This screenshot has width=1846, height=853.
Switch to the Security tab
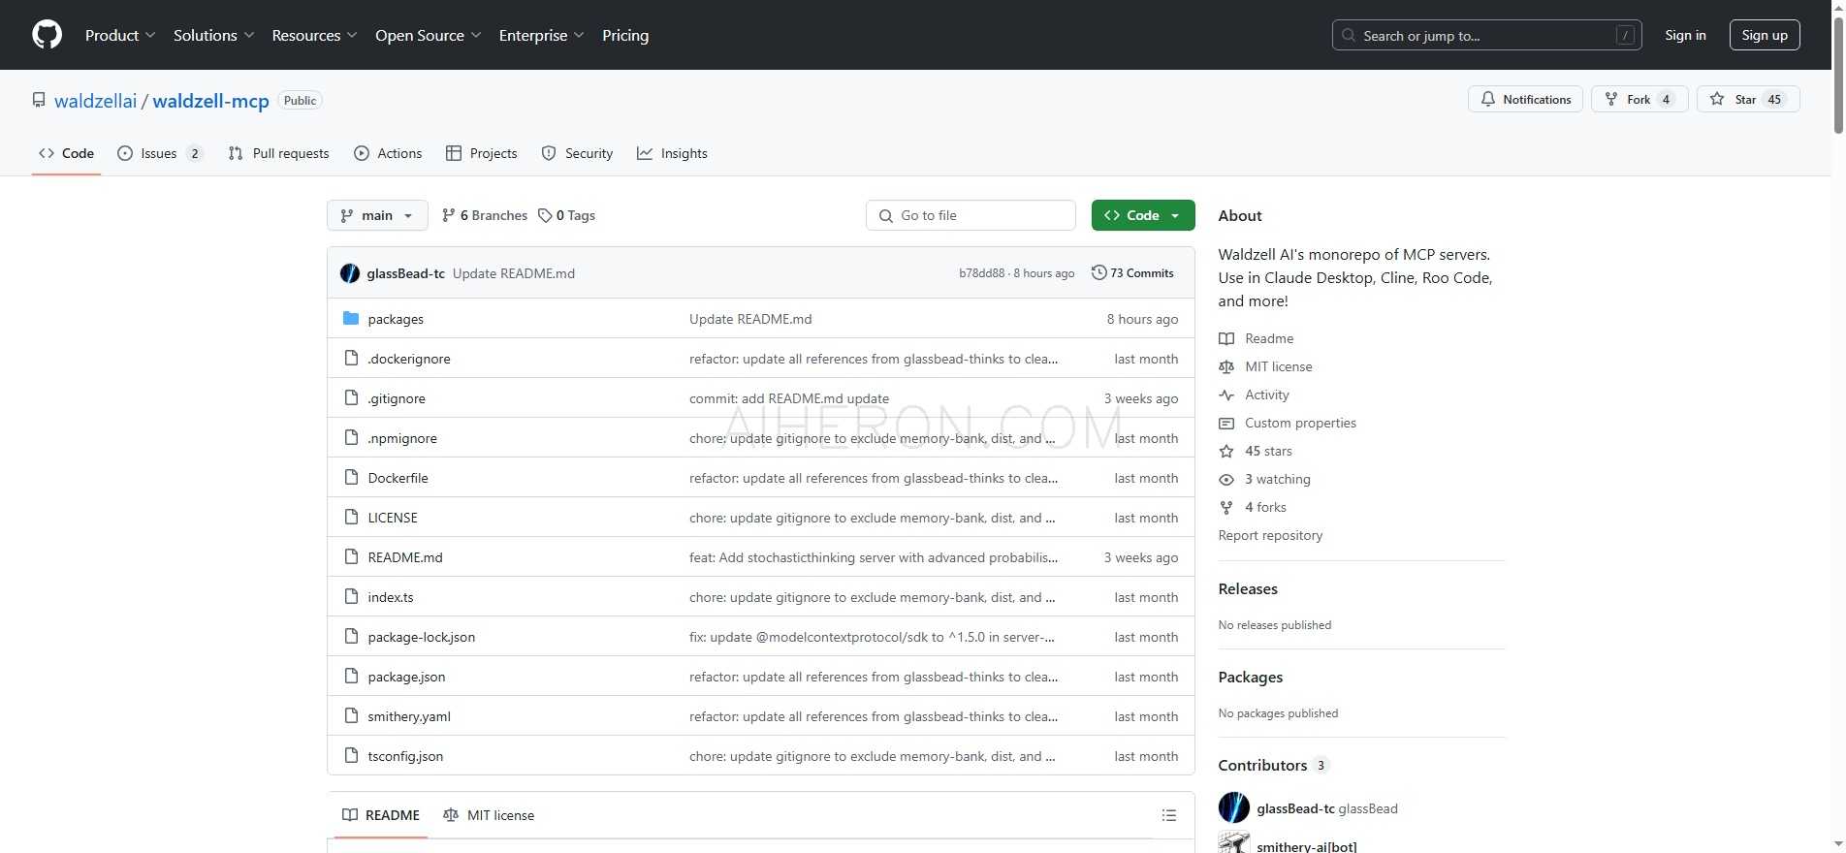click(577, 153)
